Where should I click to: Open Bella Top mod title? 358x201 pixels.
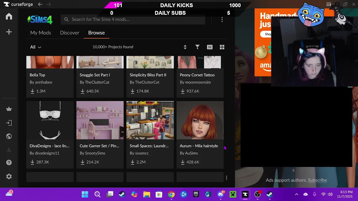pos(37,75)
